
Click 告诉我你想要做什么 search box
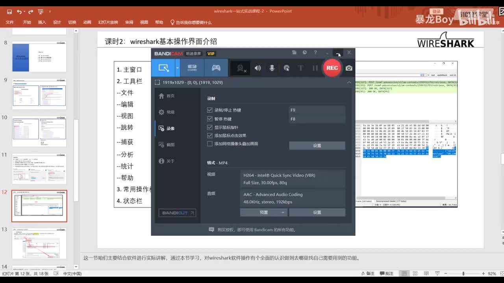[x=191, y=22]
